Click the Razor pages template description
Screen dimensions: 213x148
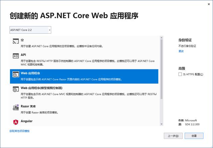click(71, 79)
